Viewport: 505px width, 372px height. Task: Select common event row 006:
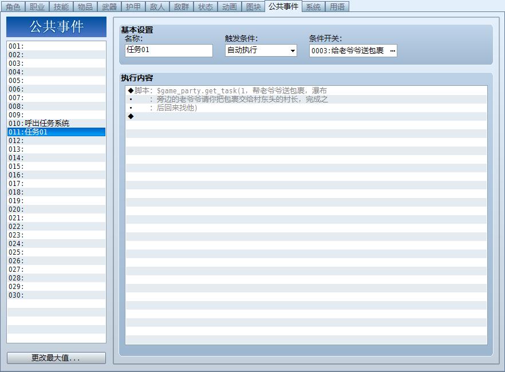(56, 89)
